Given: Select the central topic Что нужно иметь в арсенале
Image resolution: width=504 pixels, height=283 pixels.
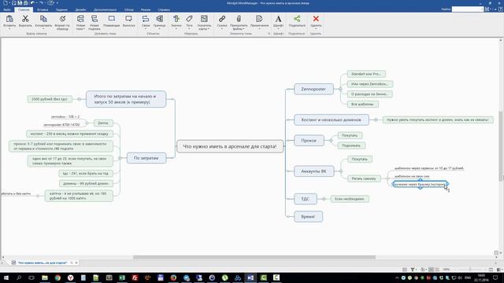Looking at the screenshot, I should pos(230,146).
